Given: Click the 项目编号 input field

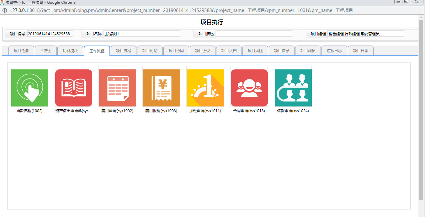Looking at the screenshot, I should point(50,34).
